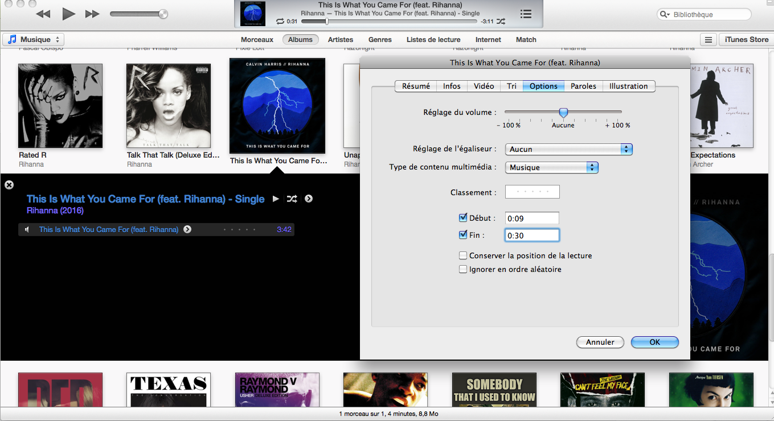Viewport: 774px width, 421px height.
Task: Select the Raymond v Raymond album cover
Action: coord(277,390)
